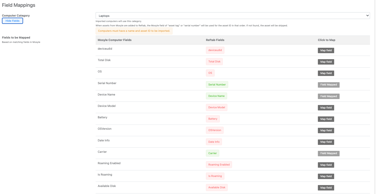376x194 pixels.
Task: Click the red Date Info Reftab tag
Action: pyautogui.click(x=214, y=142)
